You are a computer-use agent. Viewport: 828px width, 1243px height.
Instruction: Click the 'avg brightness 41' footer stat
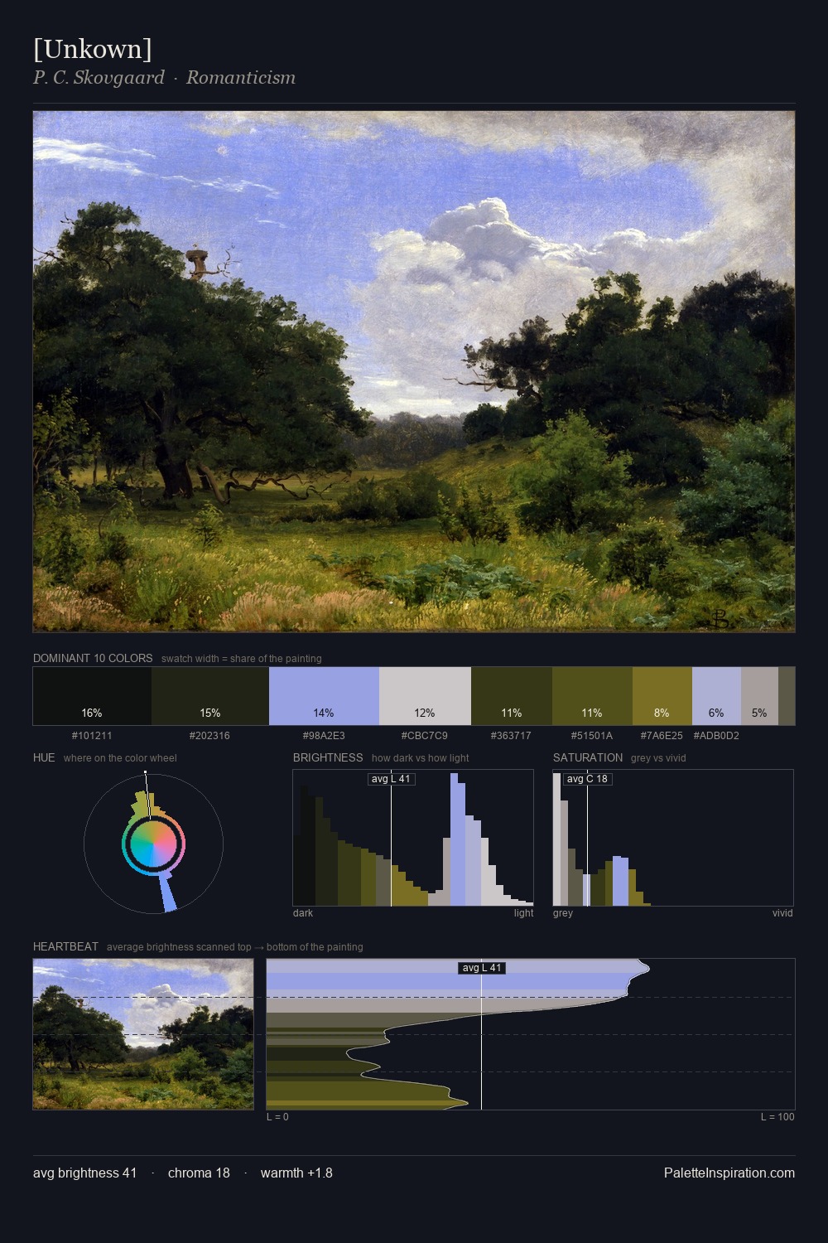pyautogui.click(x=84, y=1173)
